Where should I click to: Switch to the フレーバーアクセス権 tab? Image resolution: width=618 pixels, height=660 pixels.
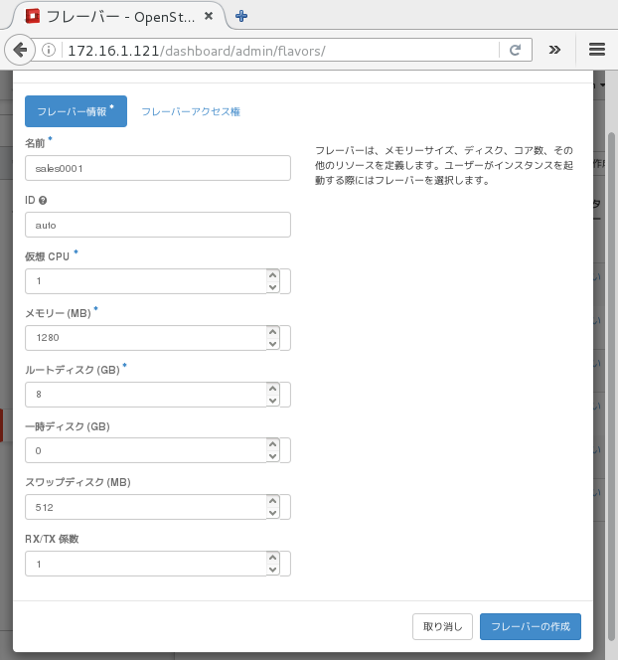[x=191, y=112]
